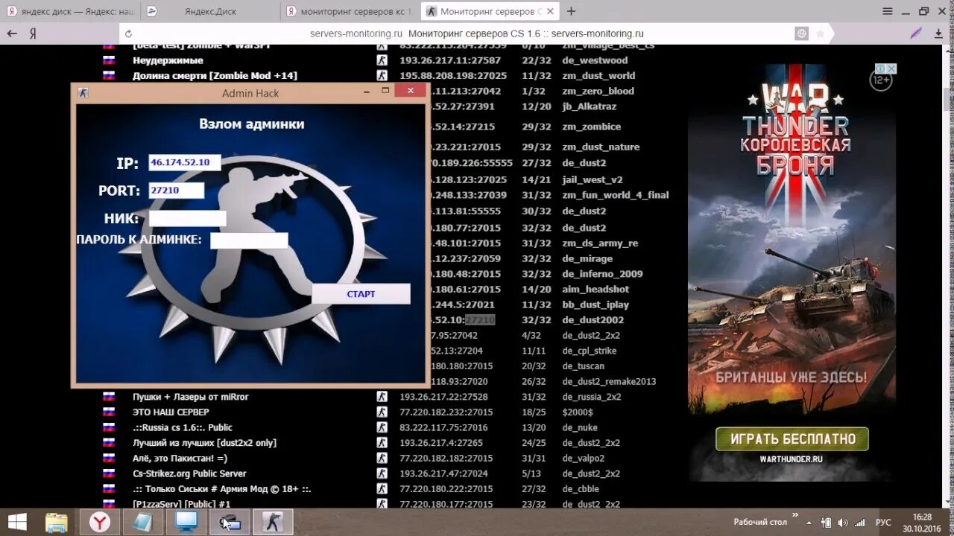Click ИГРАТЬ БЕСПЛАТНО in War Thunder ad
Screen dimensions: 954x536
792,439
